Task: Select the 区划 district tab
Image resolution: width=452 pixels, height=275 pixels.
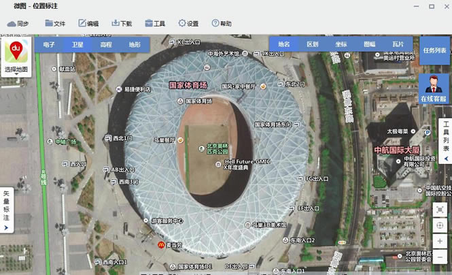Action: click(313, 44)
